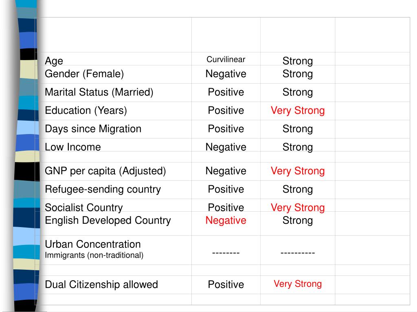Select Marital Status (Married) label
This screenshot has height=312, width=417.
pyautogui.click(x=99, y=92)
